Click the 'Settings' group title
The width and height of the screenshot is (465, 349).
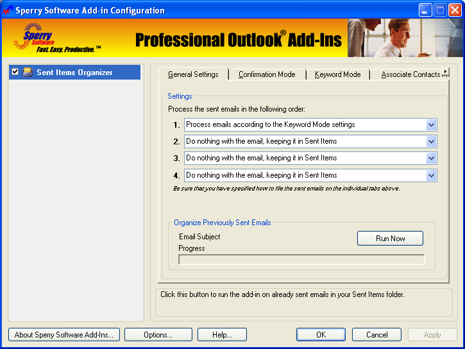(180, 96)
